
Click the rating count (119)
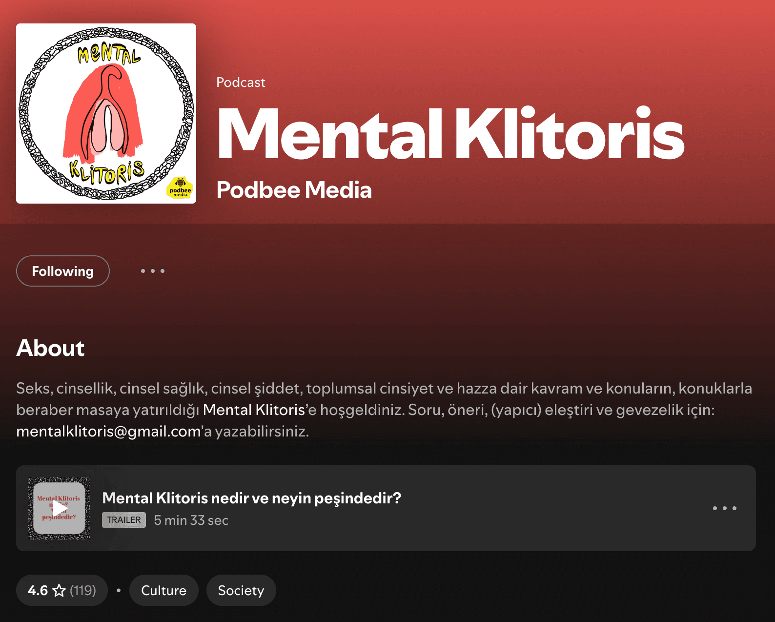tap(83, 591)
